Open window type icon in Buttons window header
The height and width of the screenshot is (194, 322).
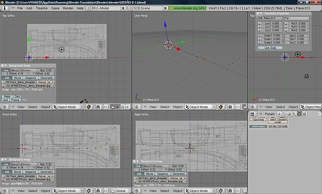pyautogui.click(x=254, y=114)
